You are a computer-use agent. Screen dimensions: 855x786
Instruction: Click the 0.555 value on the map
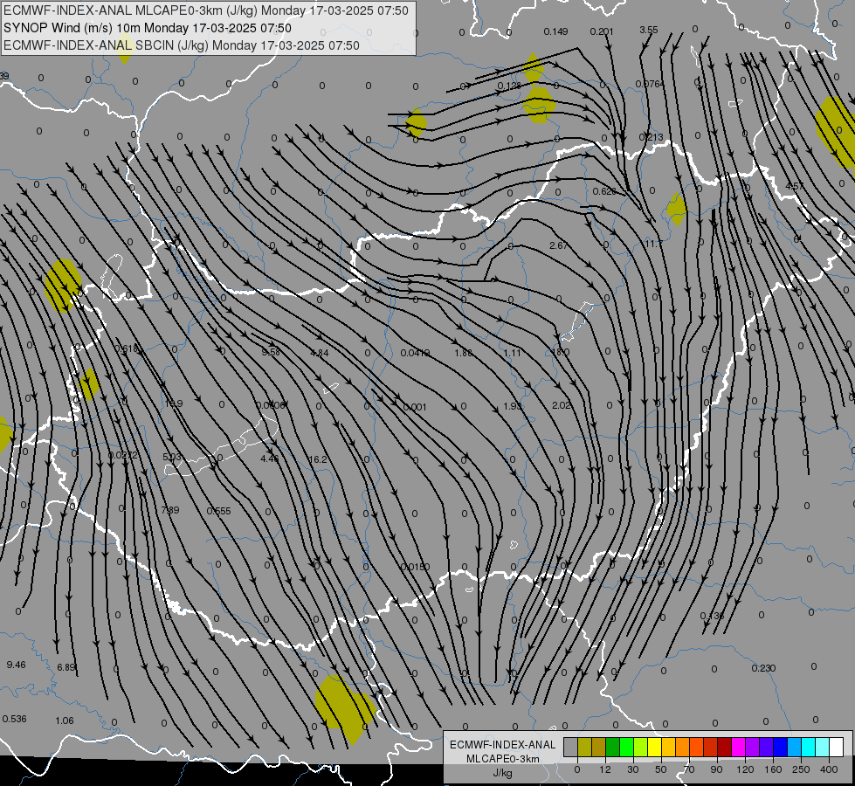point(218,511)
